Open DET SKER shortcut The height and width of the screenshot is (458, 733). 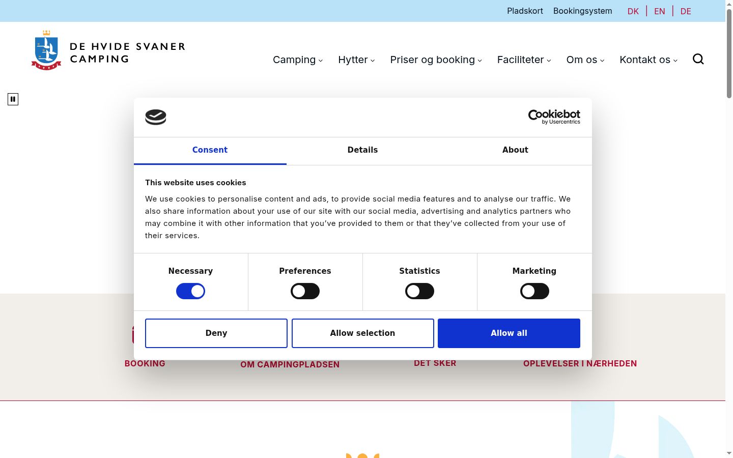[435, 363]
